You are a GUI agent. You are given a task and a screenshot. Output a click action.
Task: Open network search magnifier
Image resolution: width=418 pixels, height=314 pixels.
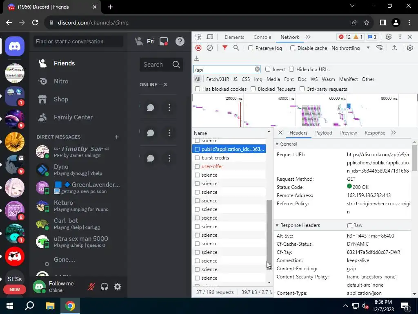tap(236, 48)
